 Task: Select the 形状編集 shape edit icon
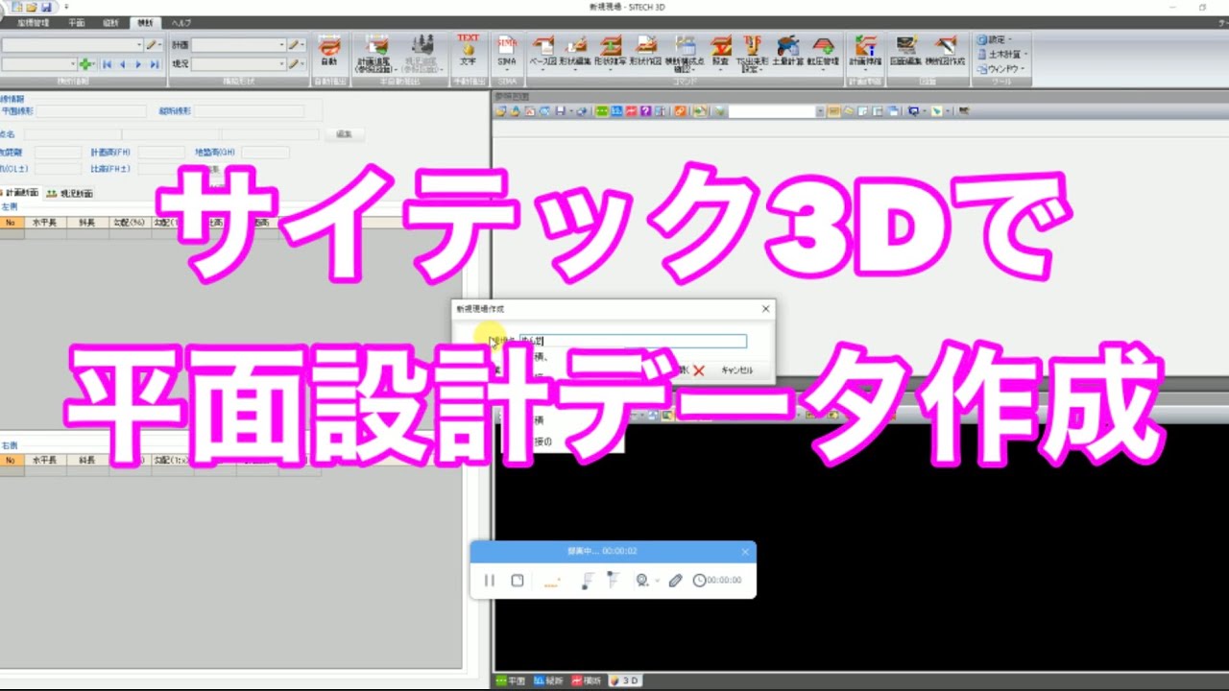pyautogui.click(x=576, y=52)
